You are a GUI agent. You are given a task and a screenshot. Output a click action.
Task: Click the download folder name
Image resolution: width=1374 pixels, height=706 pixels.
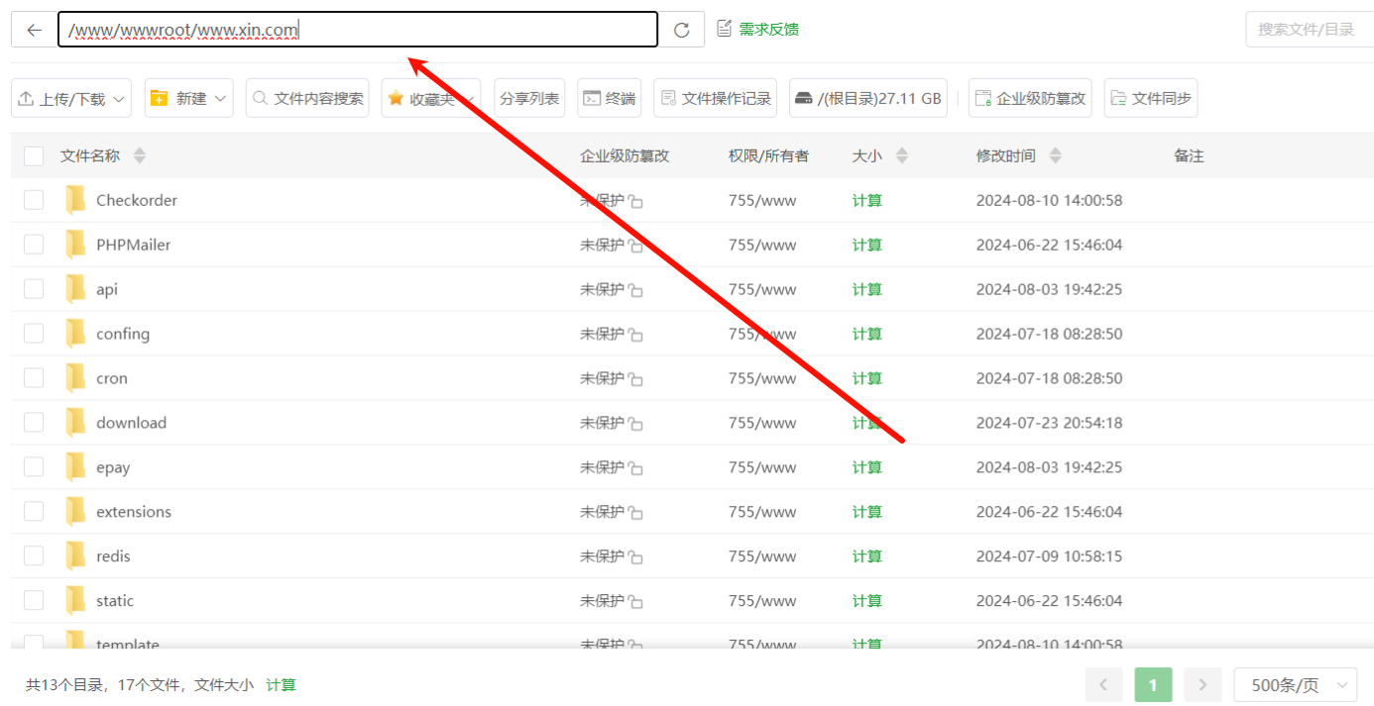point(131,423)
